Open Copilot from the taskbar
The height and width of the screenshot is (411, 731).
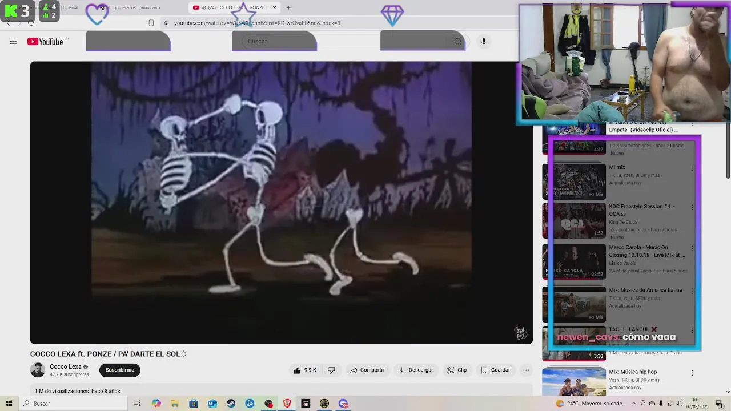click(x=156, y=404)
